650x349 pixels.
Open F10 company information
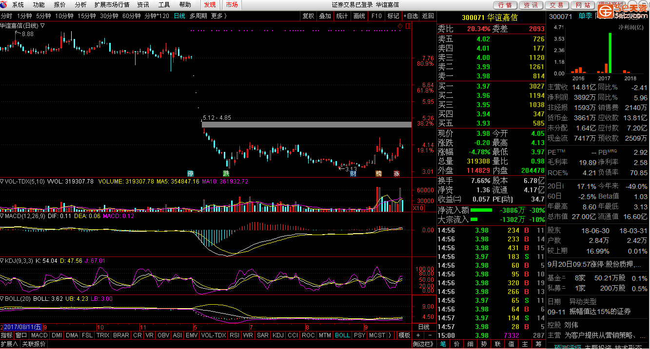(x=376, y=16)
